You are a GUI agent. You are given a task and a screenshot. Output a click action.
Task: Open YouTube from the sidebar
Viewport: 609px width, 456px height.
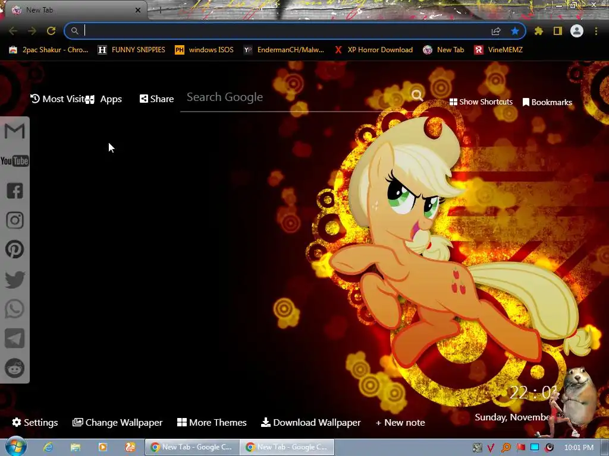[15, 161]
